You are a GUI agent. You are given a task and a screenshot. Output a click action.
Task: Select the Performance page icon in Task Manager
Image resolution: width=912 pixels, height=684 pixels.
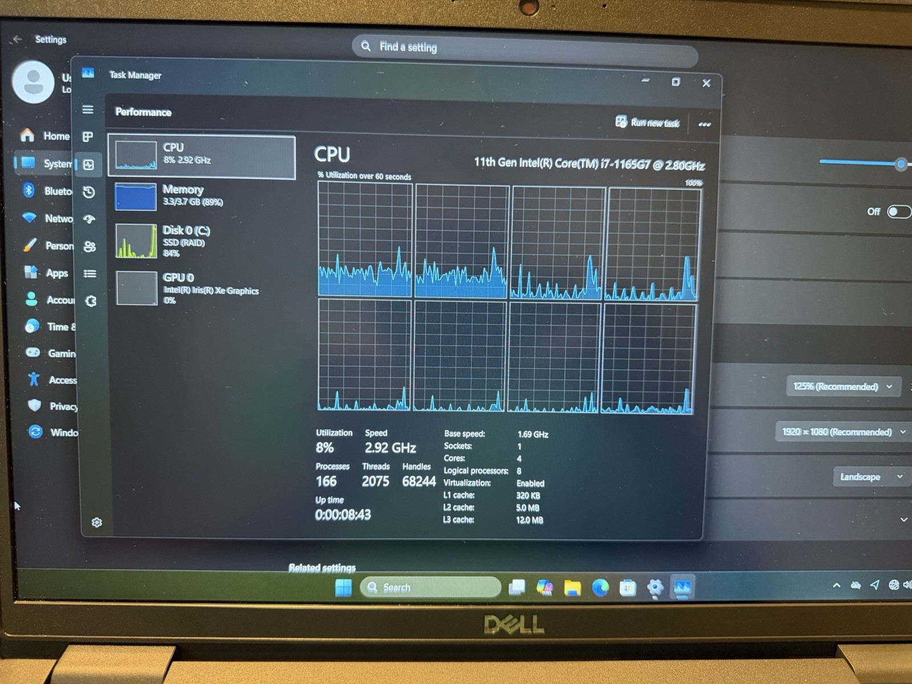tap(88, 165)
